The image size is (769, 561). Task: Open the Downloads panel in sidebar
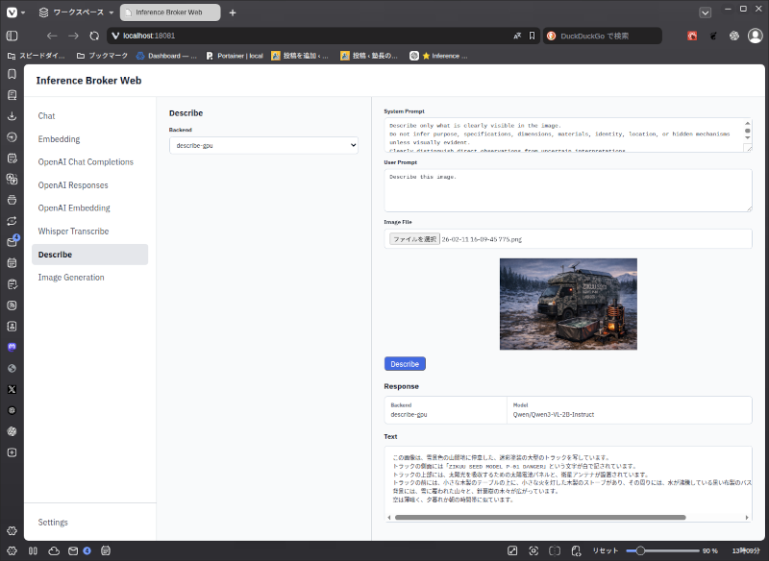pyautogui.click(x=12, y=116)
